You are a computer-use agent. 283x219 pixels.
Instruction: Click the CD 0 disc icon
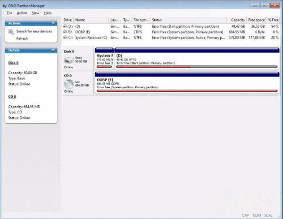(68, 84)
